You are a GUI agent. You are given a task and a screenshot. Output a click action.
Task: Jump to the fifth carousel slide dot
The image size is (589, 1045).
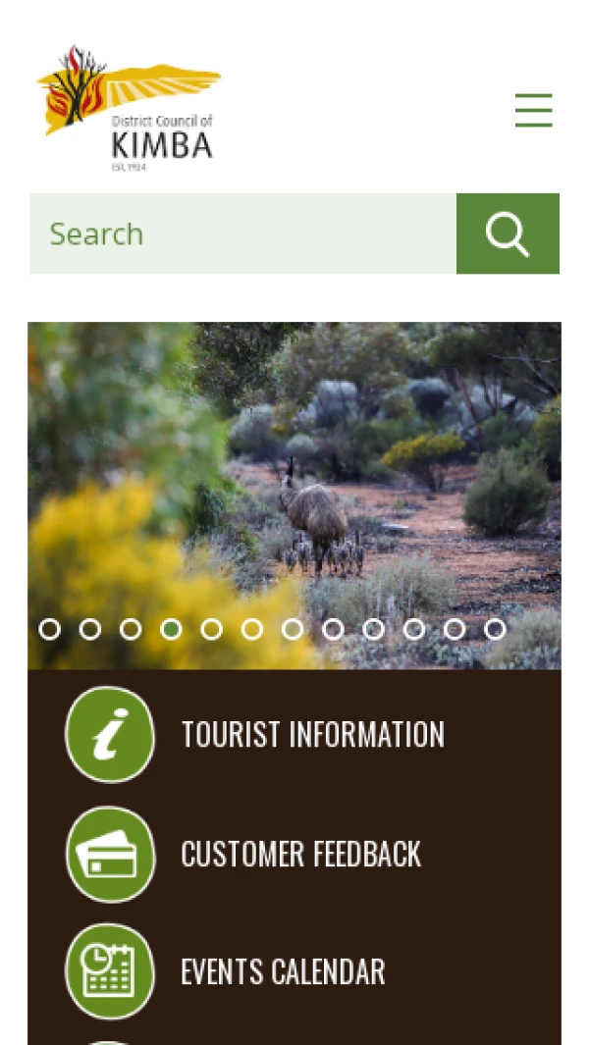(x=211, y=629)
